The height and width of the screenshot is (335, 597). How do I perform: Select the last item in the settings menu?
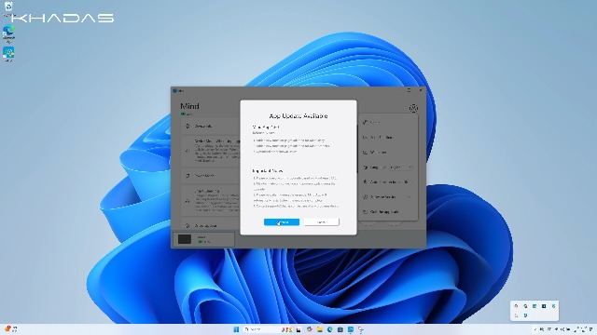point(388,211)
